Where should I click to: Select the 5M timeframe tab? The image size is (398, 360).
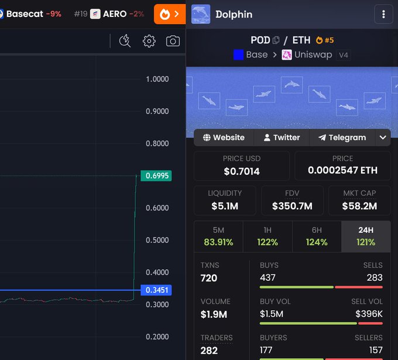pos(218,236)
